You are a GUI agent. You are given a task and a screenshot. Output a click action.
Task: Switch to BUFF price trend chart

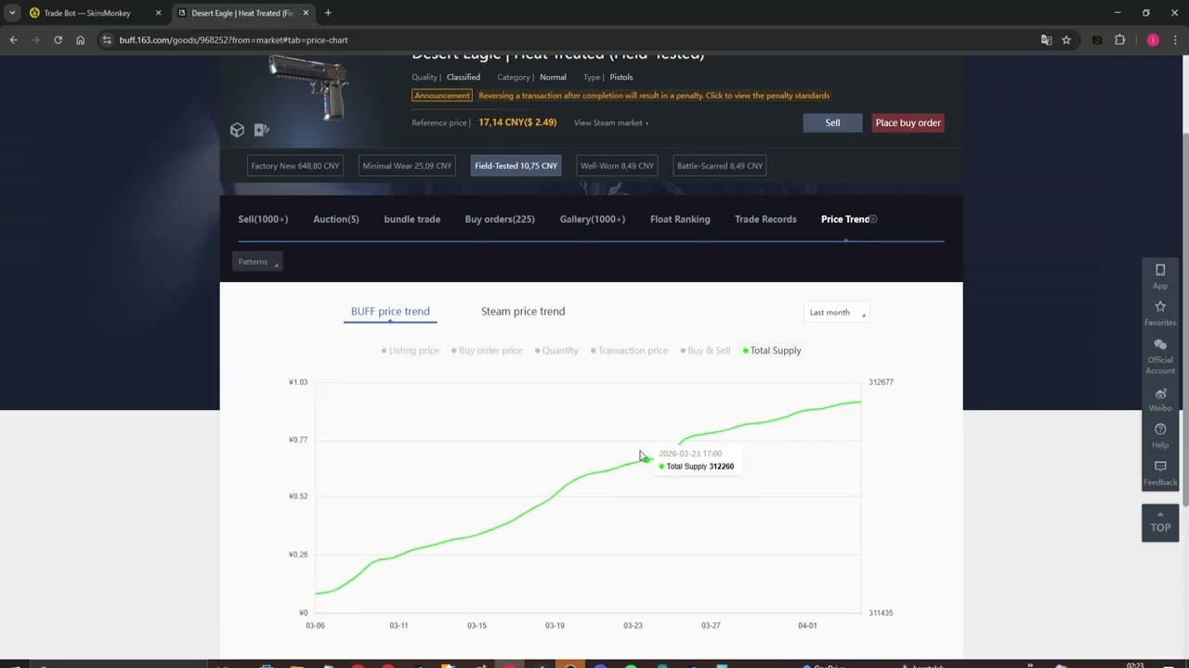tap(390, 312)
